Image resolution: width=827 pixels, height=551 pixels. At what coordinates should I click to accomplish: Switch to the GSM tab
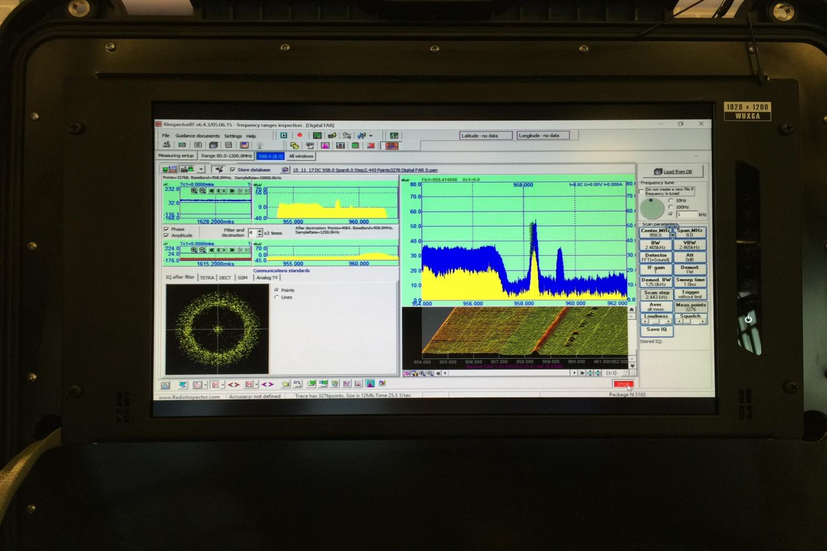pyautogui.click(x=243, y=278)
